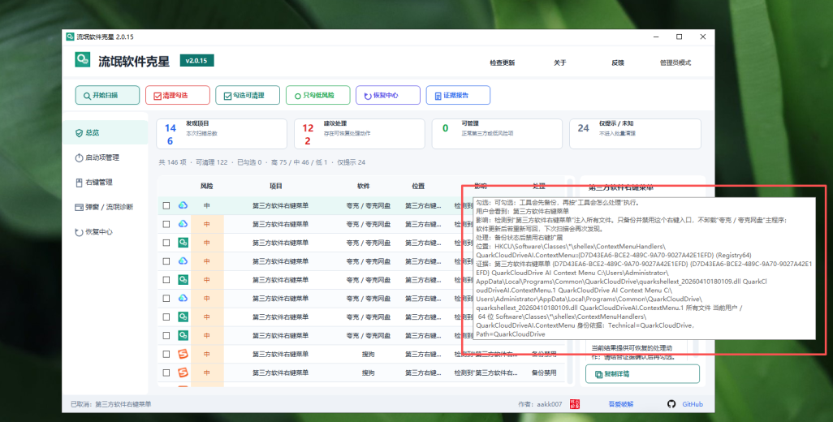Click the 共 146 项 summary line
This screenshot has width=833, height=422.
click(262, 162)
